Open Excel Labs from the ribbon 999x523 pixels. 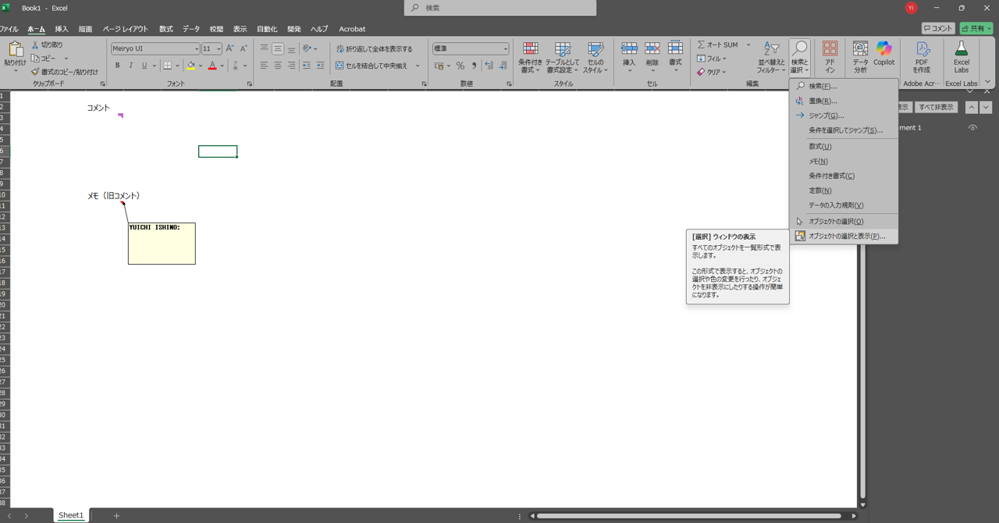[961, 56]
